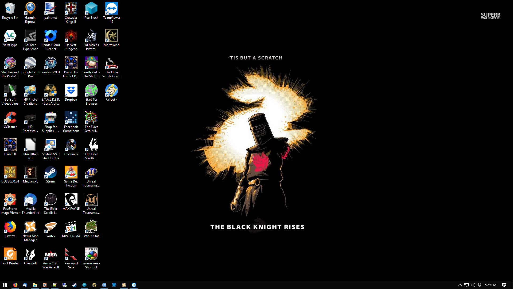Screen dimensions: 513x289
Task: Select S.T.A.L.K.E.R. - Lost Alpha icon
Action: tap(51, 95)
